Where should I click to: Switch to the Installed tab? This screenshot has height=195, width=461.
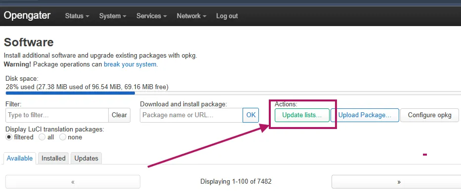[x=53, y=159]
